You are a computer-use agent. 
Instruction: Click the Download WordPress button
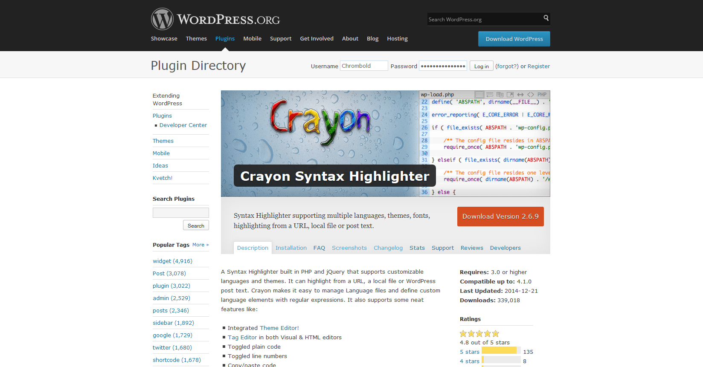click(514, 39)
